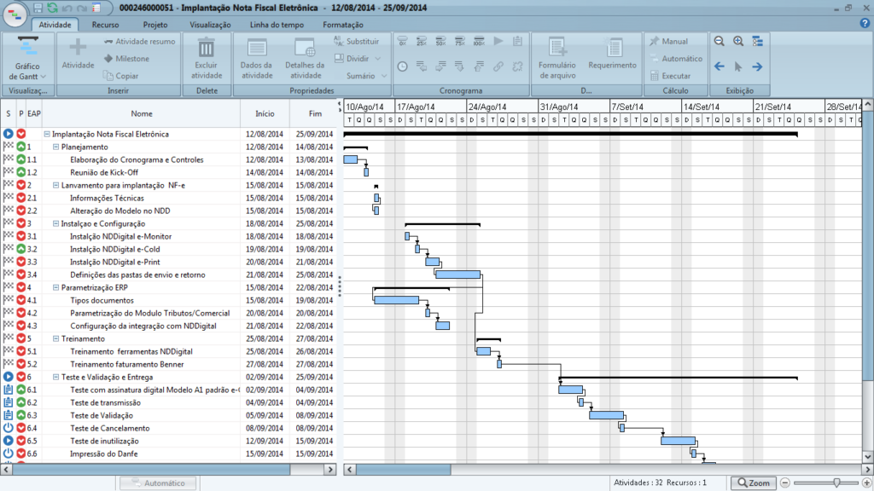Select Automático calculation mode in ribbon
Viewport: 874px width, 491px height.
(675, 59)
